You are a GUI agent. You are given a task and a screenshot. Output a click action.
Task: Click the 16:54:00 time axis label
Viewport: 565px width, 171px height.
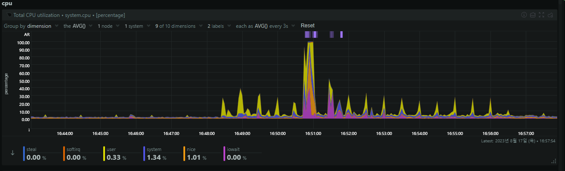(x=420, y=133)
